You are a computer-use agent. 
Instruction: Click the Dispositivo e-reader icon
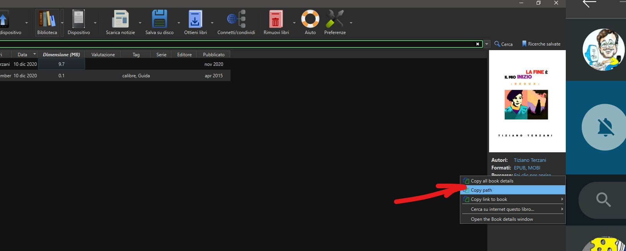pyautogui.click(x=79, y=19)
